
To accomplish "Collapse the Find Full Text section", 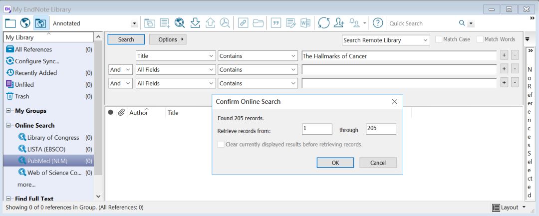I will pos(8,199).
